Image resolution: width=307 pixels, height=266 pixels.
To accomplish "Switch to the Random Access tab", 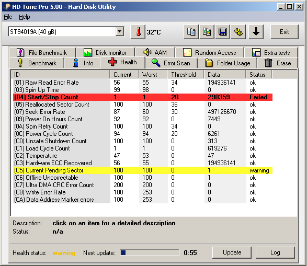I will tap(210, 52).
